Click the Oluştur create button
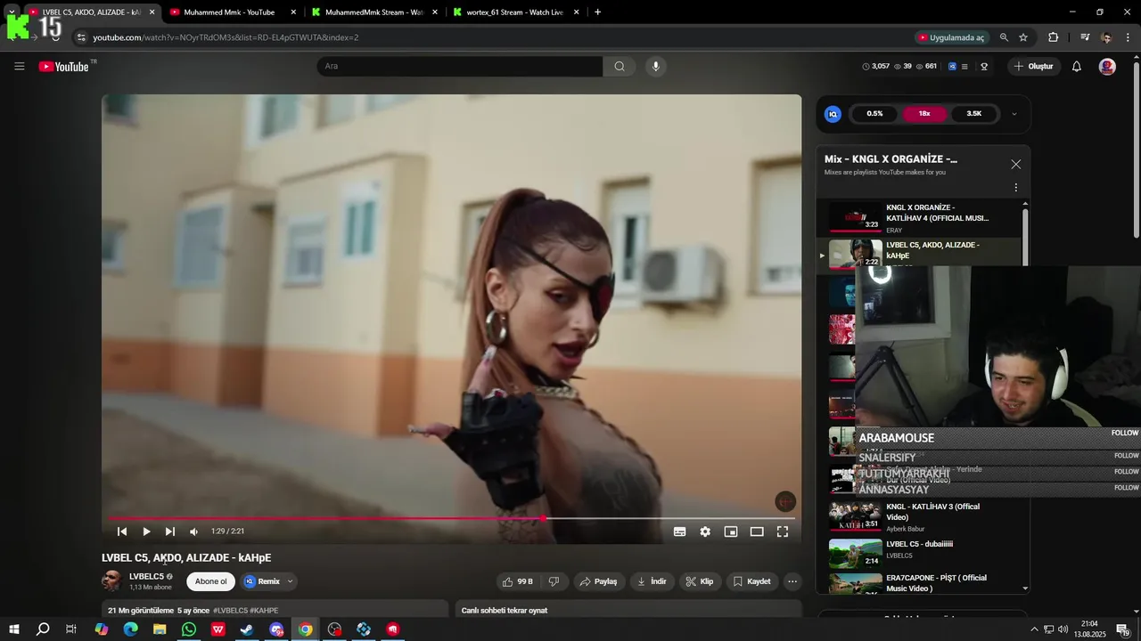The width and height of the screenshot is (1141, 641). 1034,67
